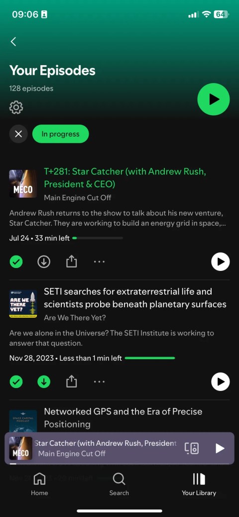Open Are We There Yet episode artwork
This screenshot has height=517, width=239.
23,304
